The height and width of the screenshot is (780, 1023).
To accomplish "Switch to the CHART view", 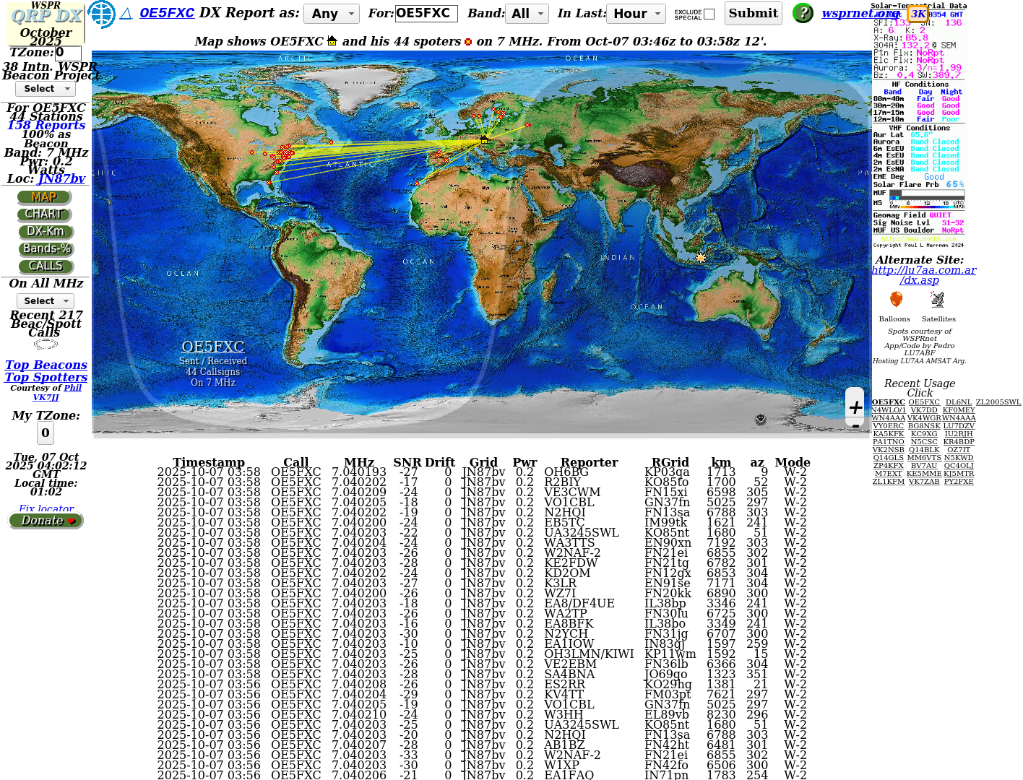I will [44, 214].
